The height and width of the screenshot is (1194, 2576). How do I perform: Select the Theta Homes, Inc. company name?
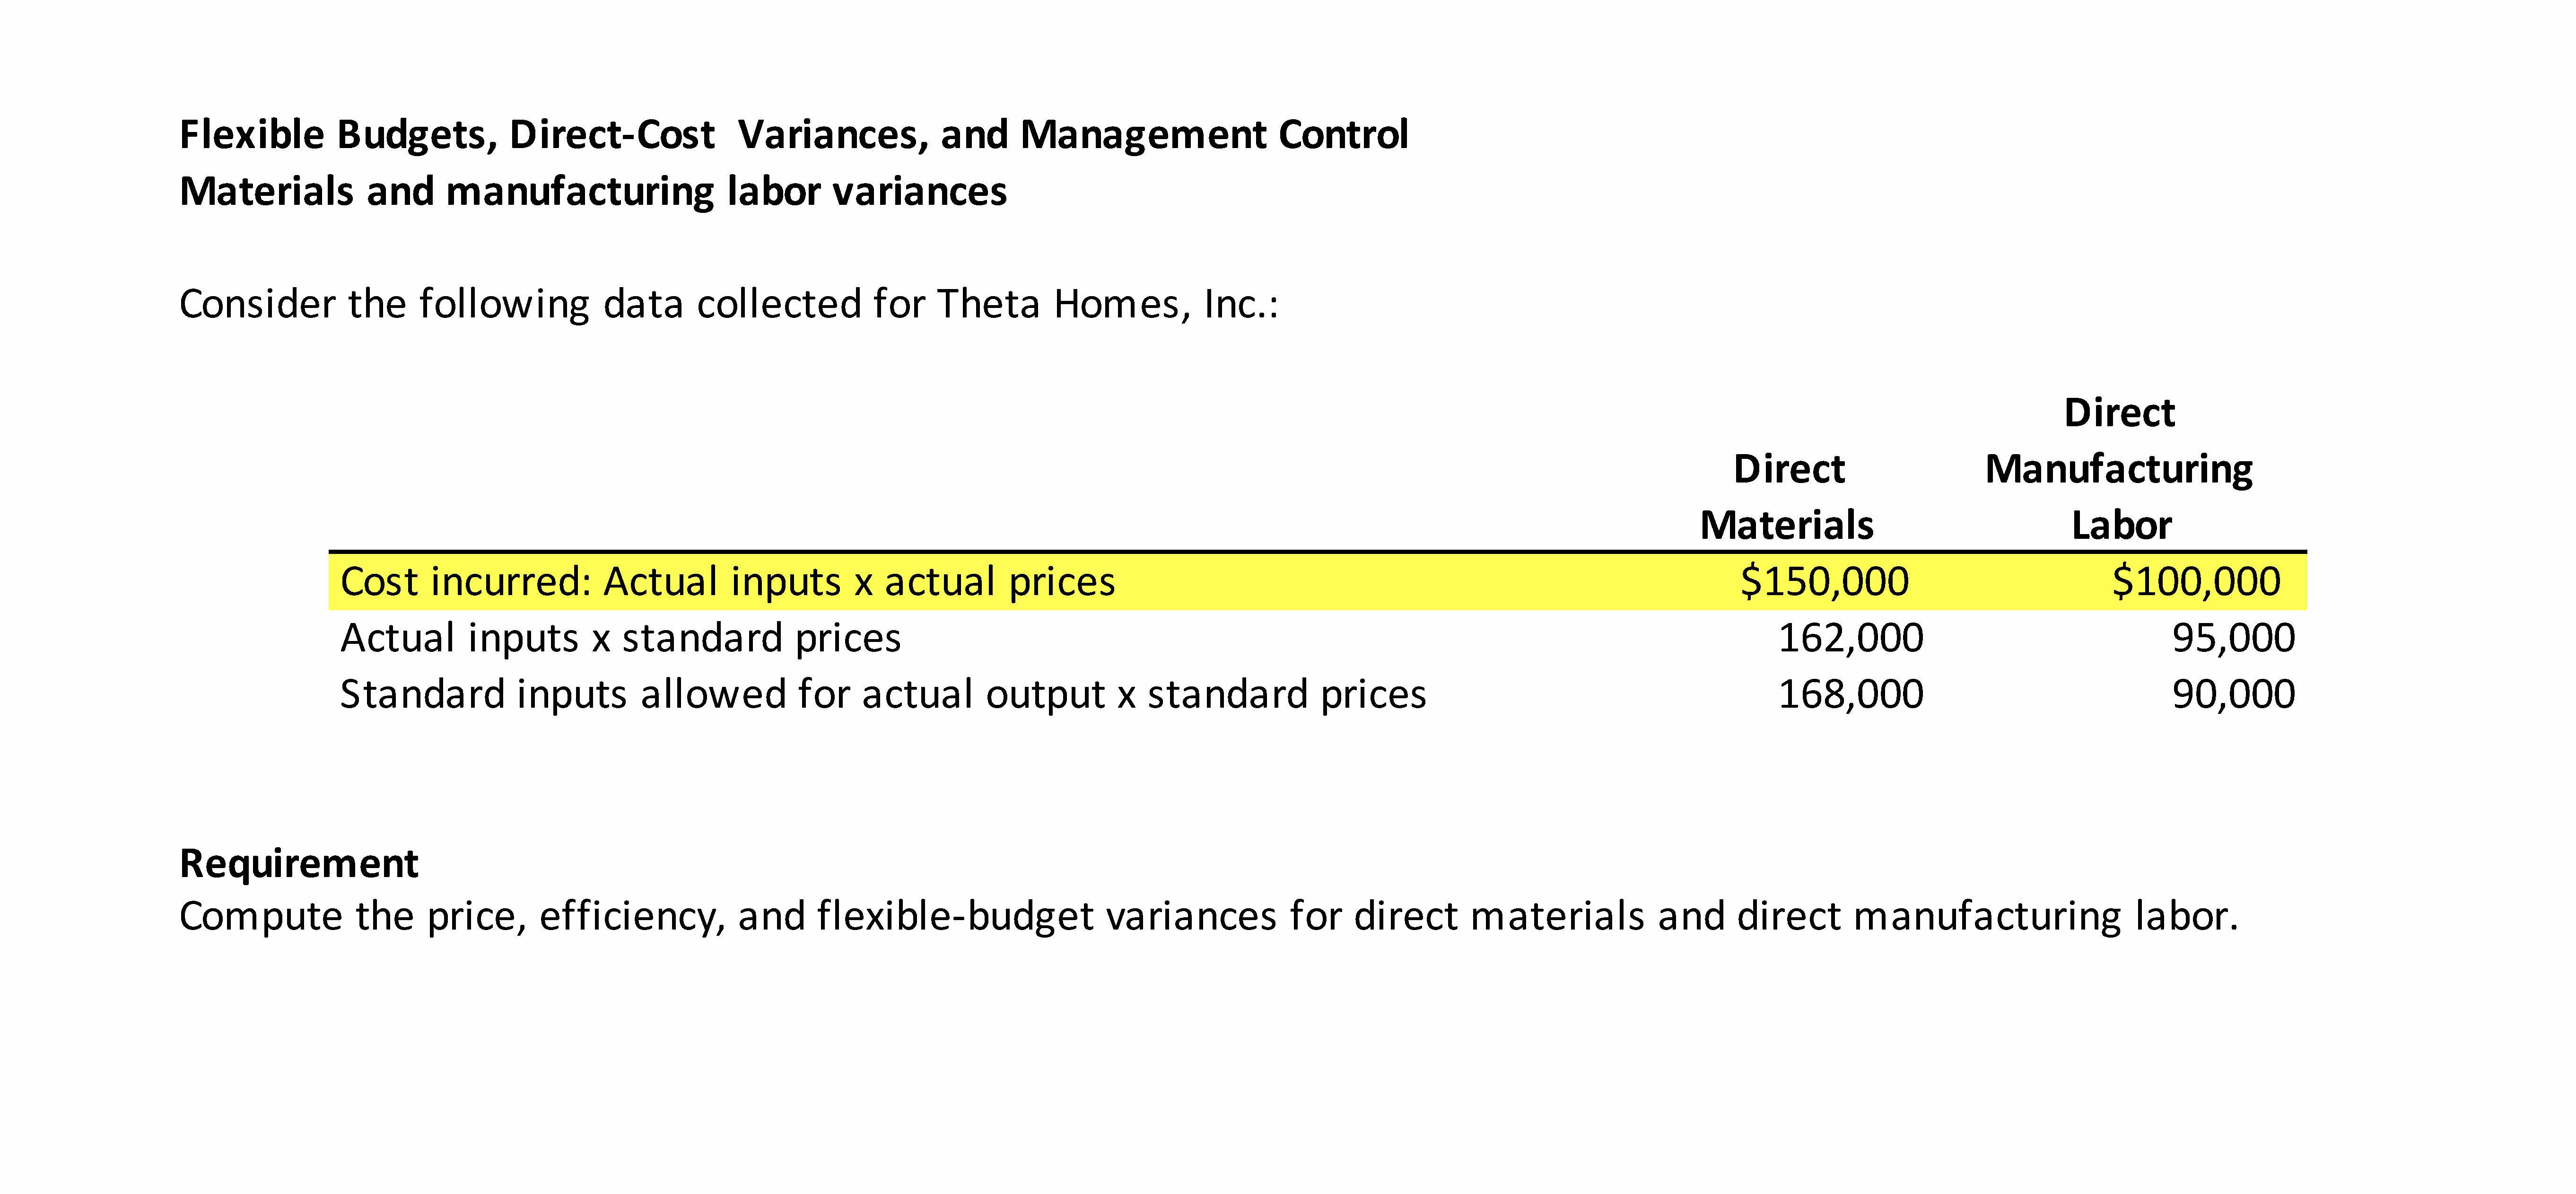pyautogui.click(x=1105, y=304)
